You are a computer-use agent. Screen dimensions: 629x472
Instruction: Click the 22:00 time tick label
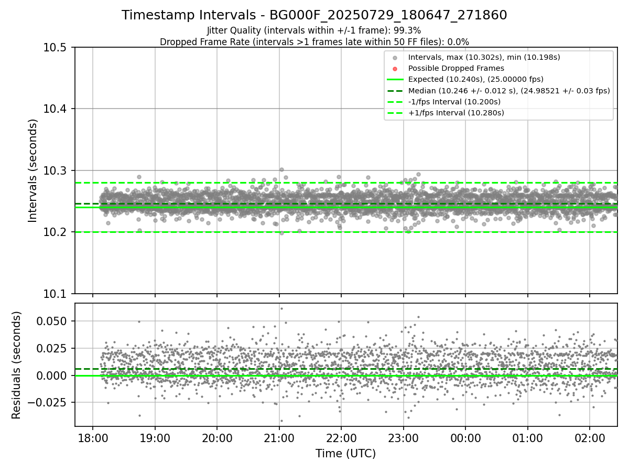(341, 437)
